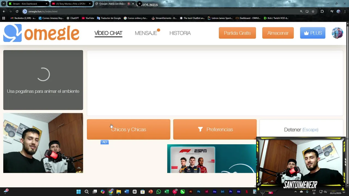Open the Recibidos bookmark
Screen dimensions: 349x196
tap(23, 18)
